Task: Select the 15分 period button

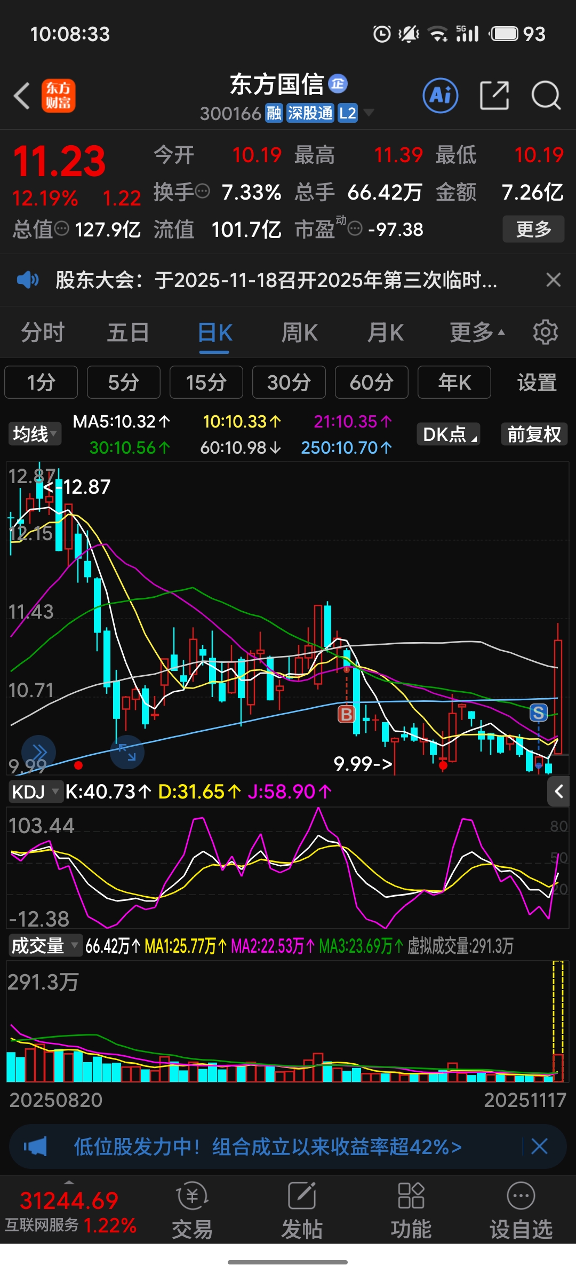Action: [206, 382]
